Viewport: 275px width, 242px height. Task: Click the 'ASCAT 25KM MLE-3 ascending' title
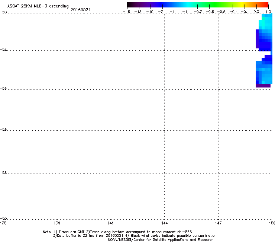38,6
